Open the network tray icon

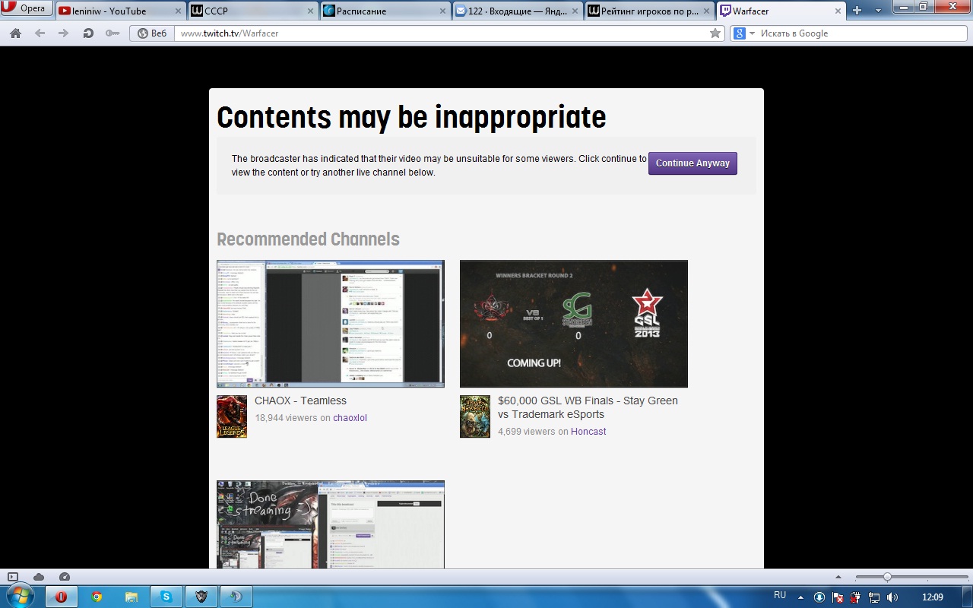coord(874,597)
